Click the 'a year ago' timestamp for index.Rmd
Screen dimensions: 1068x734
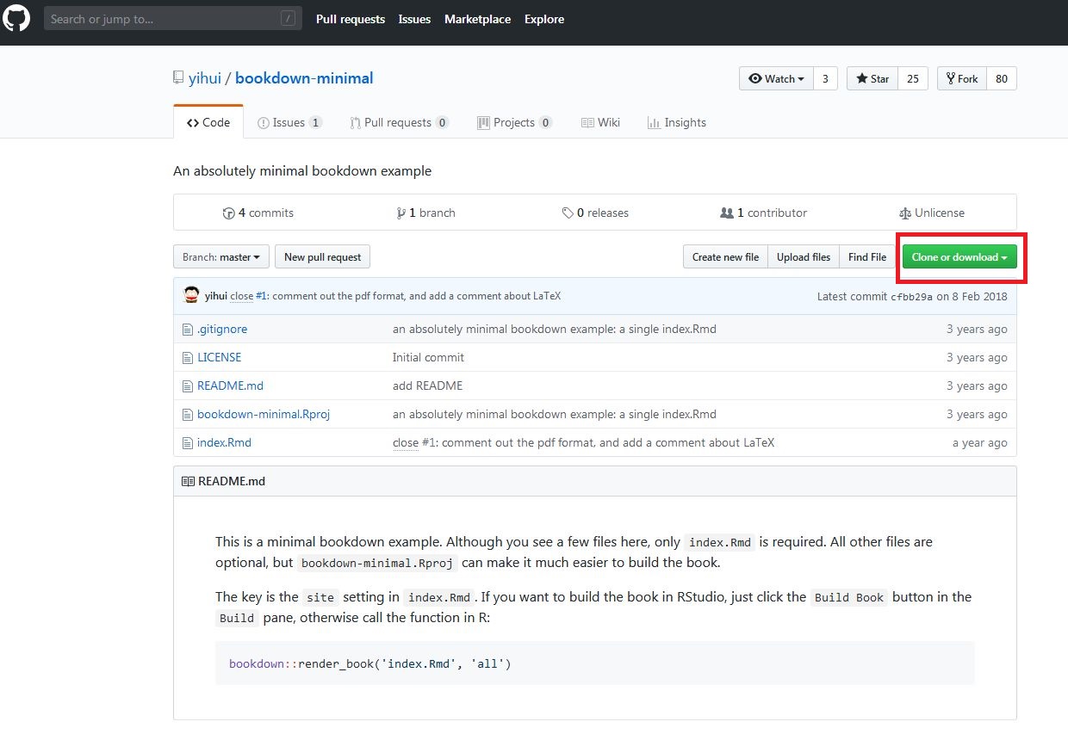[979, 443]
